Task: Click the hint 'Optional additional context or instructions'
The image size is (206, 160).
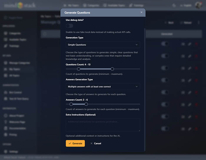Action: pyautogui.click(x=93, y=136)
